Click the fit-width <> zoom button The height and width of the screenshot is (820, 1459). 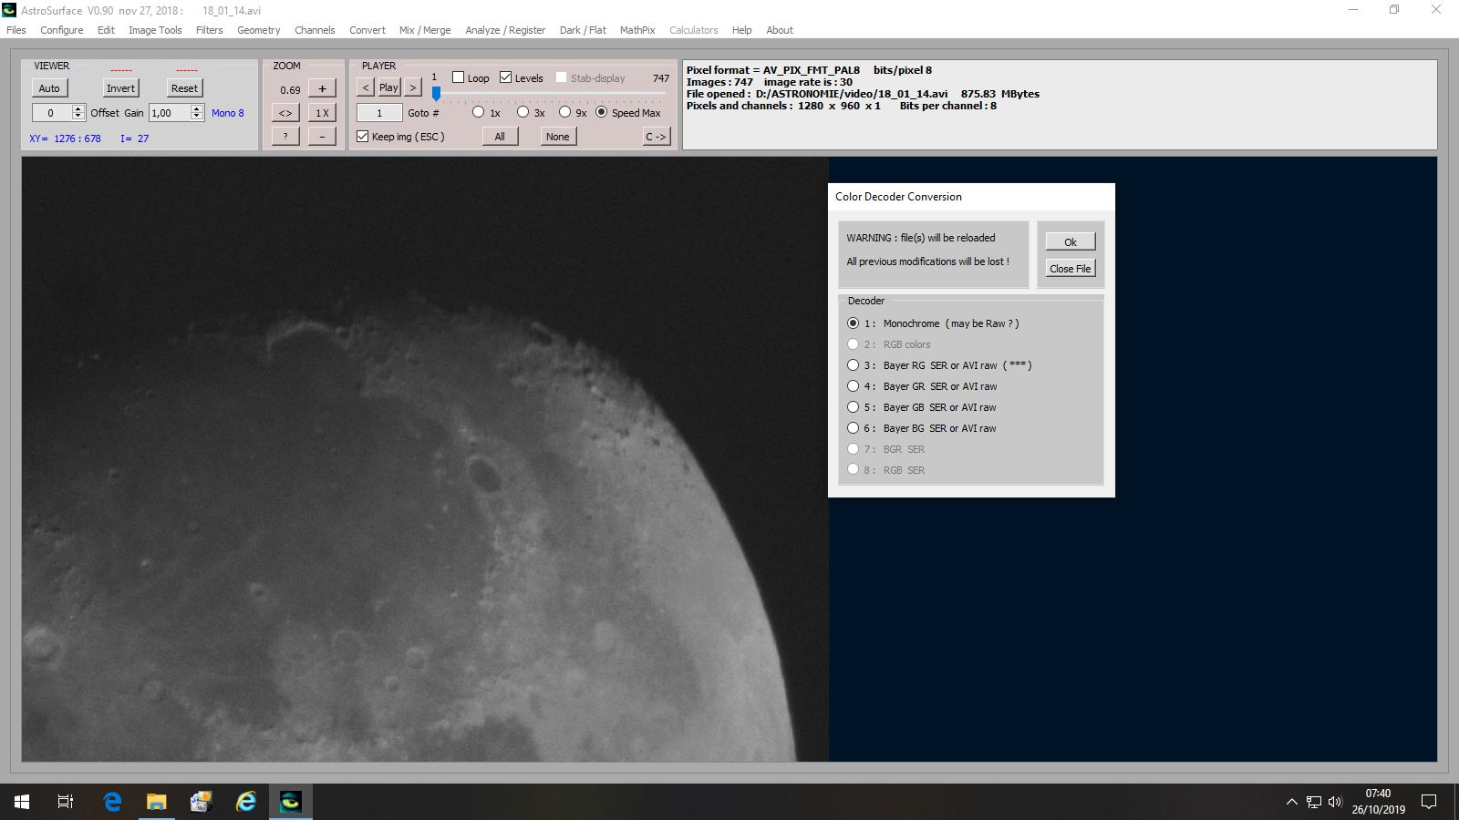click(x=285, y=113)
